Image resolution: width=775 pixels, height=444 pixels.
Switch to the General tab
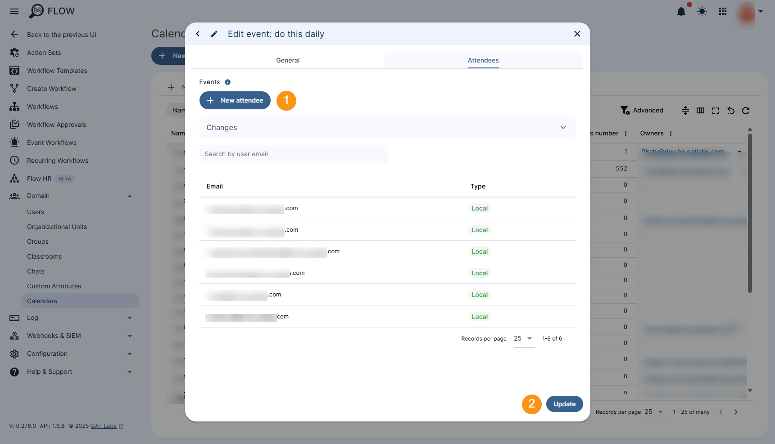[x=288, y=60]
